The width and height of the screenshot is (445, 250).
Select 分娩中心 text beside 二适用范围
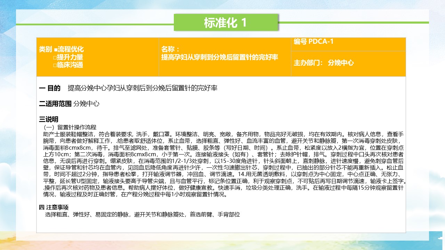tap(87, 103)
